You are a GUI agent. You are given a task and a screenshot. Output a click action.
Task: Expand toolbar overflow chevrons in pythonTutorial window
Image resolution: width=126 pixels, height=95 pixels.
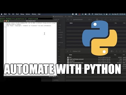(111, 20)
